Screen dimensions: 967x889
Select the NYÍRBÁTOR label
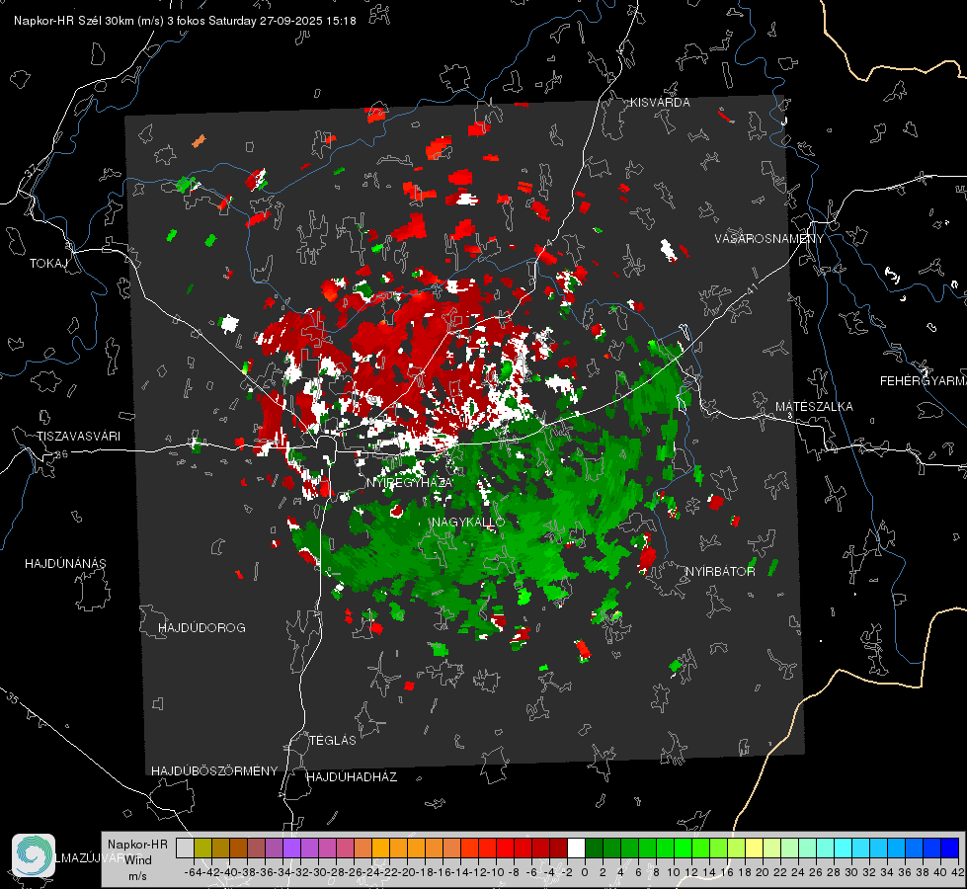720,572
